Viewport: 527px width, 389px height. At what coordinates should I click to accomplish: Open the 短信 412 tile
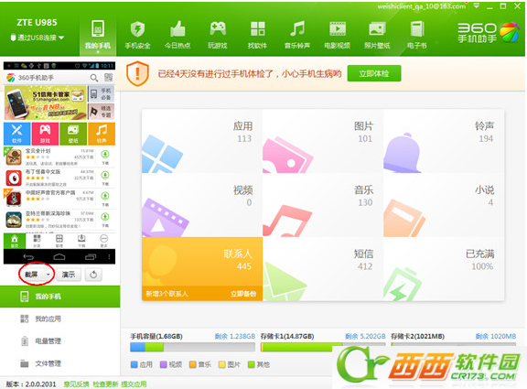click(323, 268)
